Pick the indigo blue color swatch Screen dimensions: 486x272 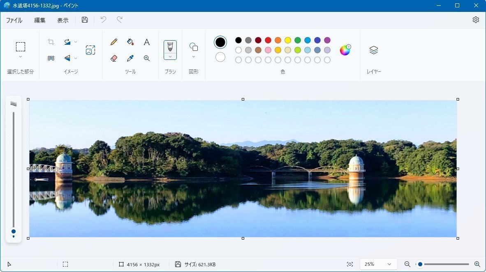(317, 40)
